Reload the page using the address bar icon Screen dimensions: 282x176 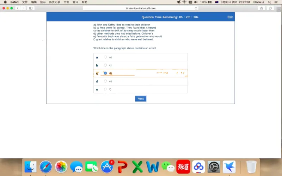196,8
